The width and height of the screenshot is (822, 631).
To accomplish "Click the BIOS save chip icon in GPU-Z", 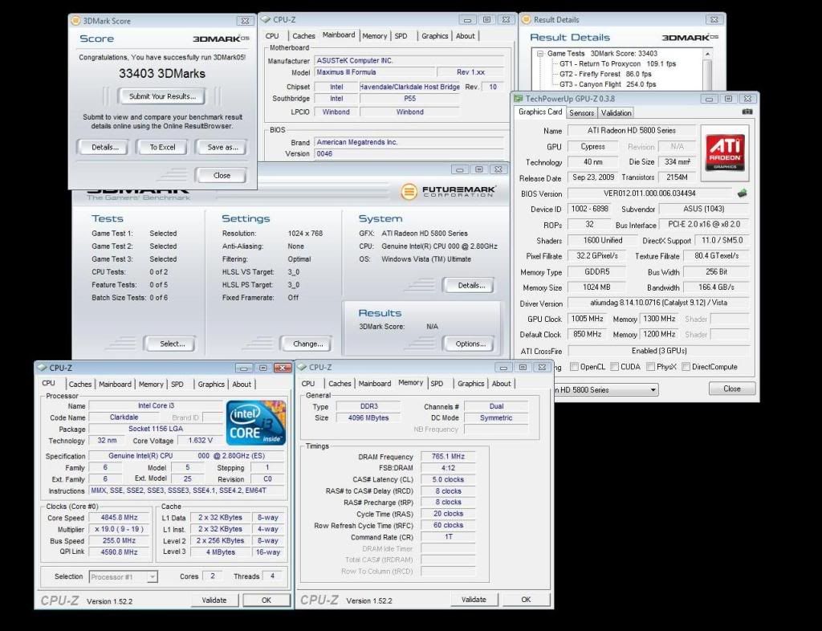I will [742, 193].
